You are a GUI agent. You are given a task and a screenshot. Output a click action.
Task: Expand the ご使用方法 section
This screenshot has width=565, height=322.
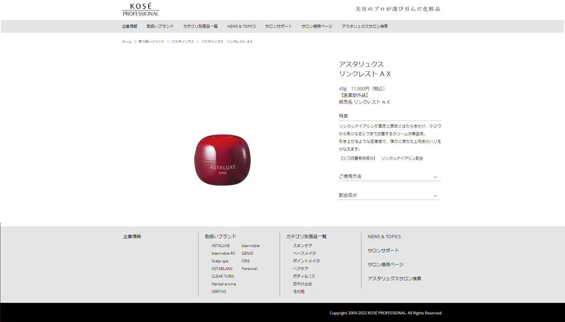pos(390,177)
